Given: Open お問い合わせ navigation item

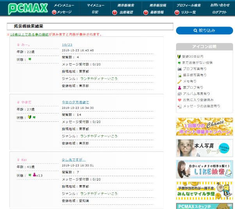Looking at the screenshot, I should point(220,5).
